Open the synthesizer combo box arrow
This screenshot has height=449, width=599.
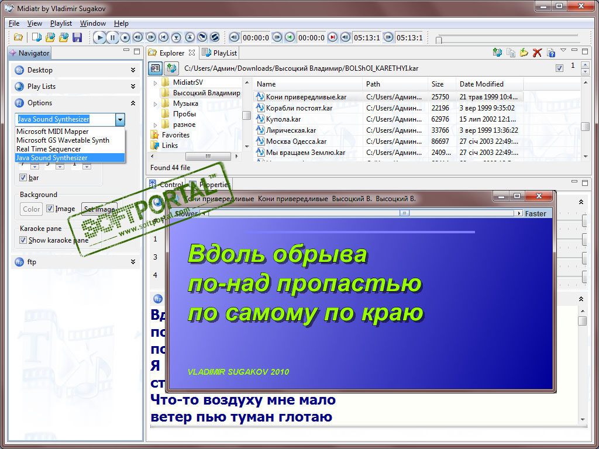[x=120, y=119]
